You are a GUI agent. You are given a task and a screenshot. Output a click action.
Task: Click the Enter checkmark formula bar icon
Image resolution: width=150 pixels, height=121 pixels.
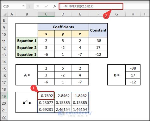pos(46,6)
